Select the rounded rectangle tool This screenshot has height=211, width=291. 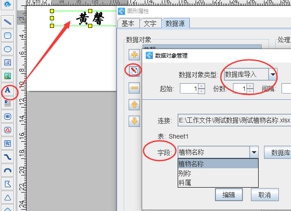coord(8,36)
